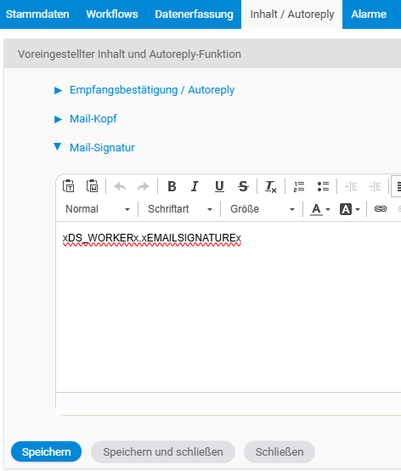
Task: Click the xDS_WORKERx.xEMAILSIGNATUREx placeholder text
Action: [x=152, y=238]
